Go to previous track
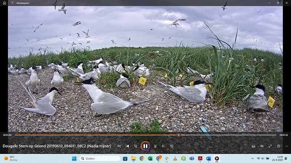 [127, 146]
